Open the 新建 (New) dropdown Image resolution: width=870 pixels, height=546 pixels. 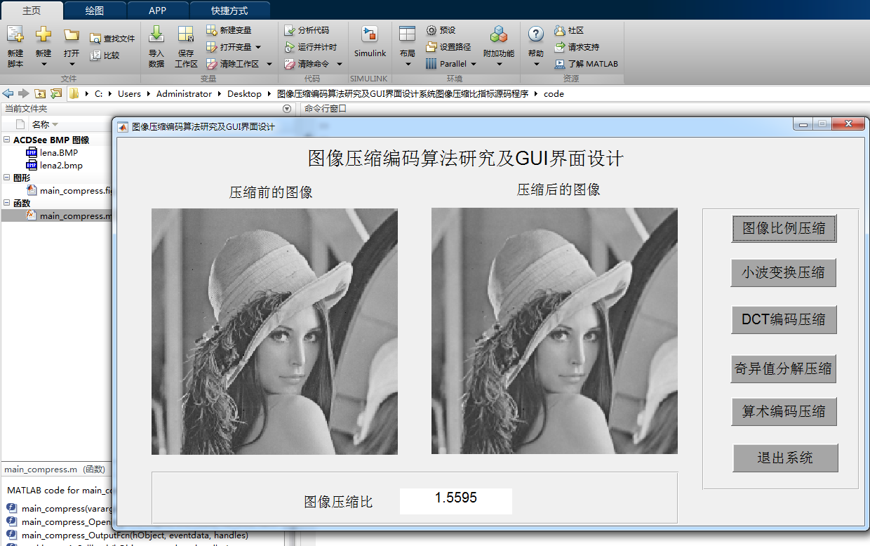pos(43,64)
